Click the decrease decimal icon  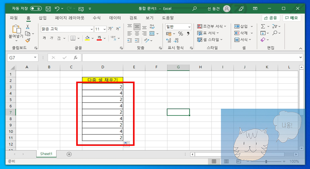point(176,41)
